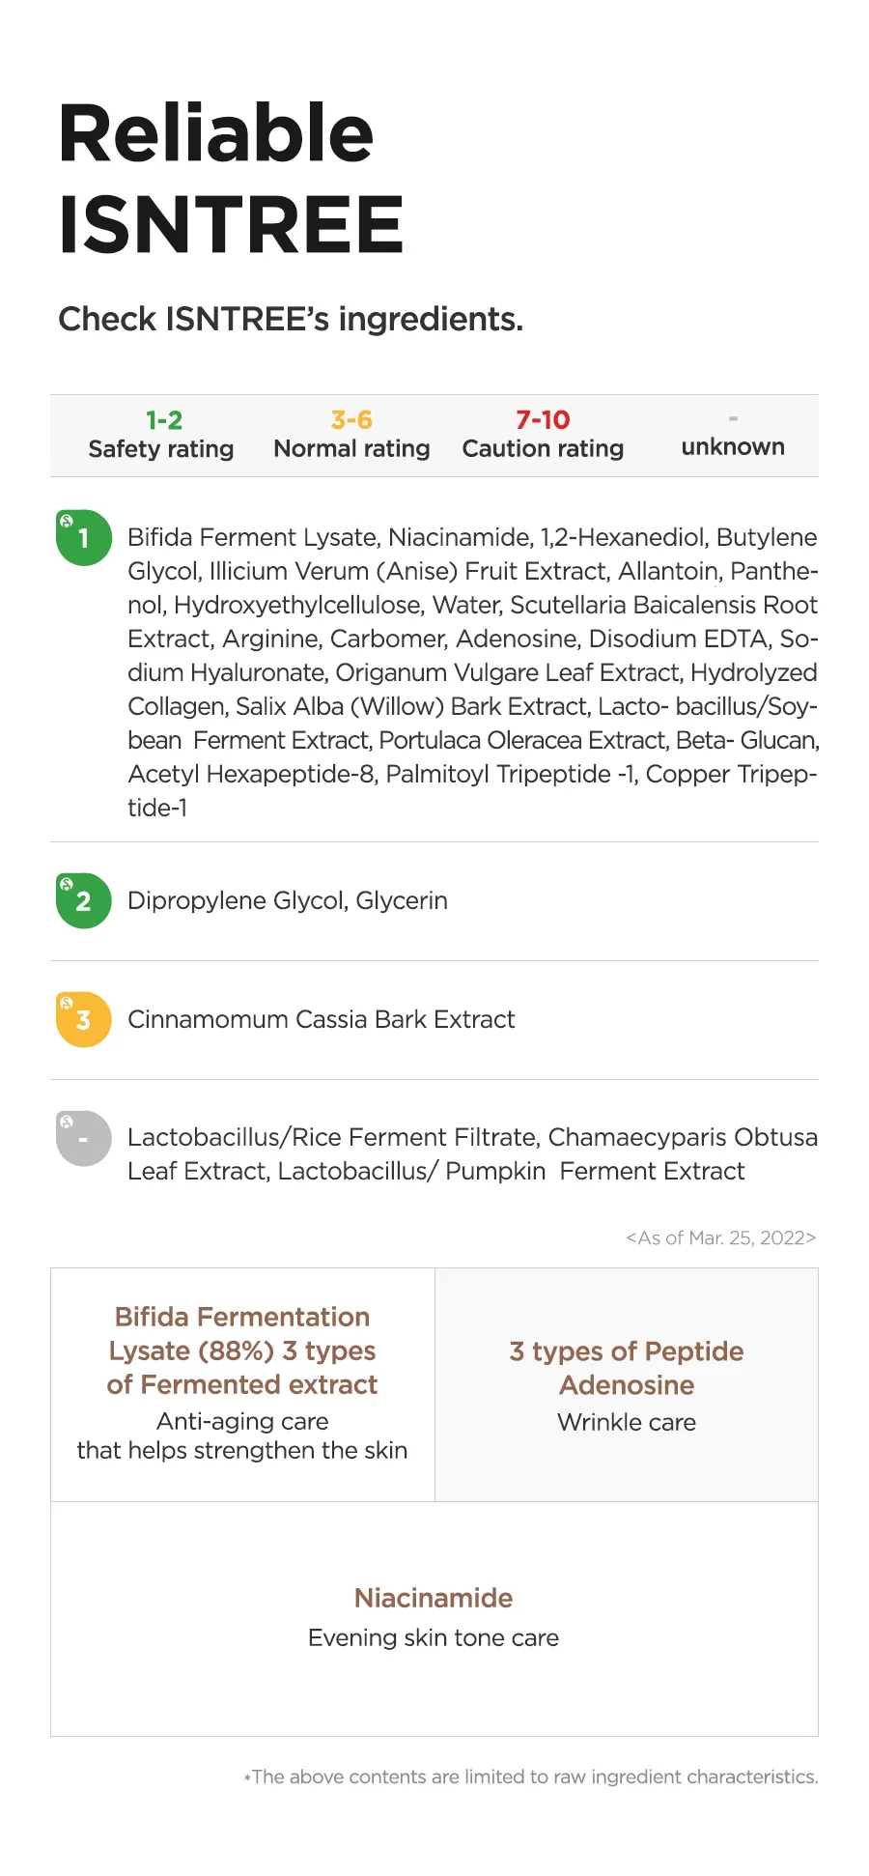Select the unknown rating legend item
Image resolution: width=869 pixels, height=1876 pixels.
point(733,435)
